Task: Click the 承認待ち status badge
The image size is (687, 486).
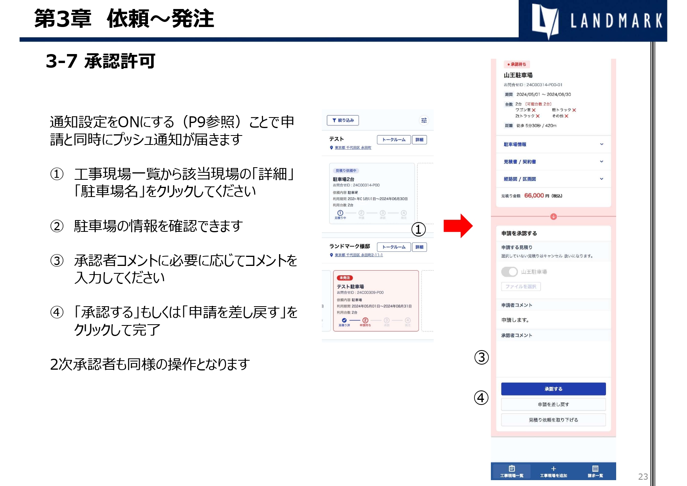Action: click(517, 64)
